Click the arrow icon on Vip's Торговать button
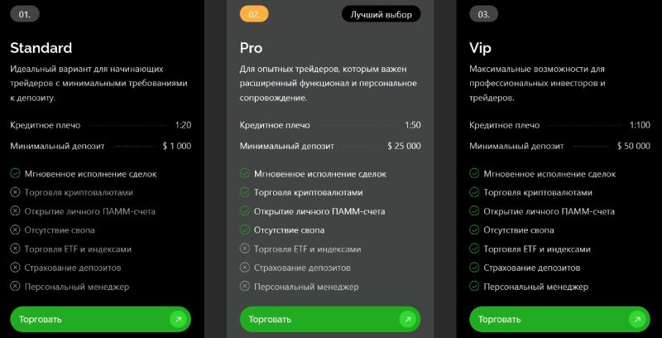Viewport: 662px width, 338px height. (636, 320)
